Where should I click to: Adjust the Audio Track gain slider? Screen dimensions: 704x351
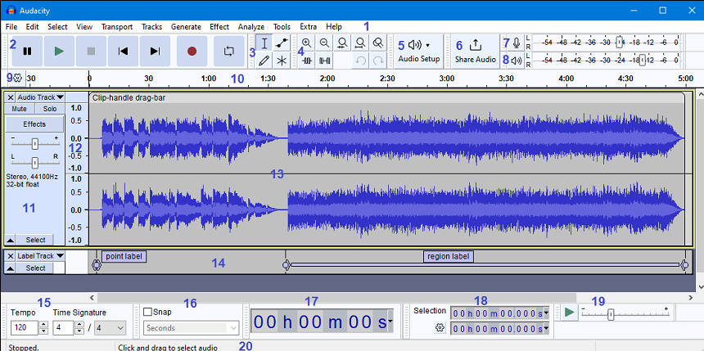pyautogui.click(x=35, y=144)
